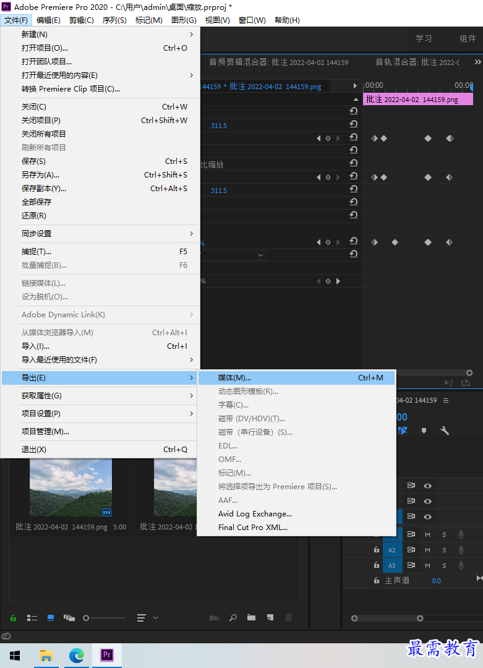
Task: Expand the 新建(N) submenu arrow
Action: point(191,35)
